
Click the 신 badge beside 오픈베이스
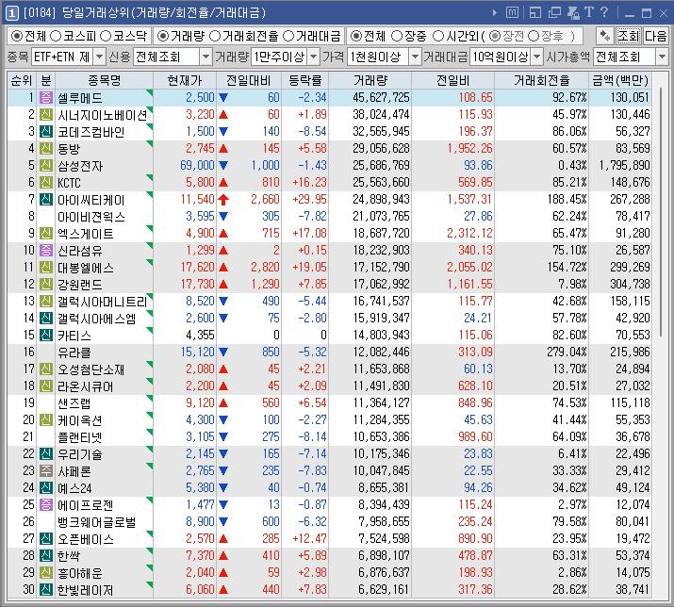pos(46,538)
